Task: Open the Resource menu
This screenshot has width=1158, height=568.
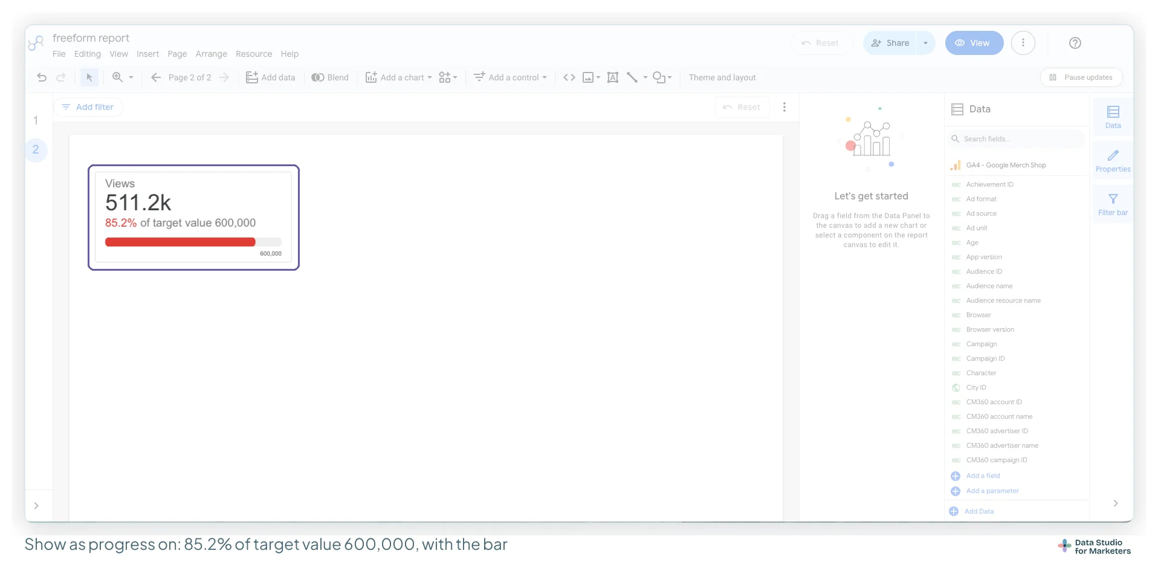Action: 254,54
